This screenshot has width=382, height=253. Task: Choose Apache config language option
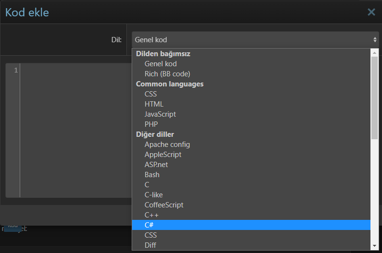click(x=167, y=145)
